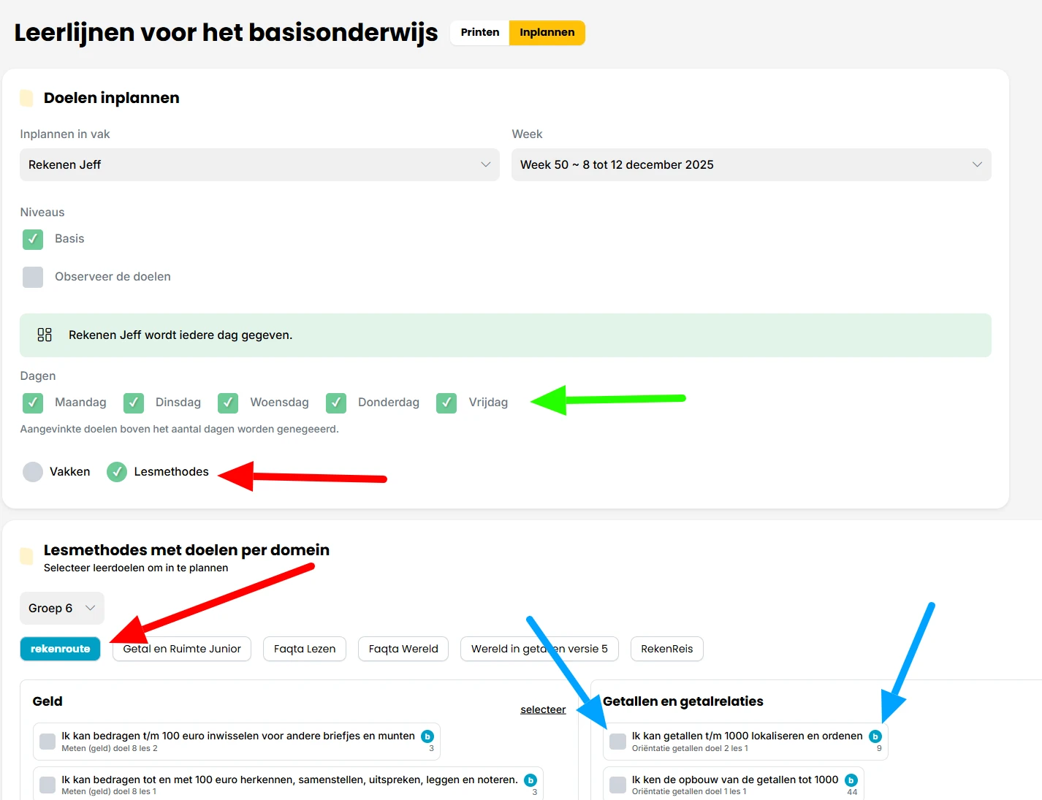Click the b icon beside "Ik kan getallen t/m 1000 lokaliseren en ordenen"
This screenshot has width=1042, height=800.
875,736
